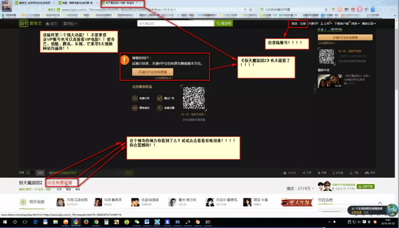
Task: Open actor 丽兹·卡潘 entry
Action: tap(255, 202)
